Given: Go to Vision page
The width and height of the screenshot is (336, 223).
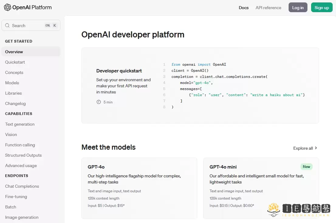Looking at the screenshot, I should pyautogui.click(x=11, y=134).
